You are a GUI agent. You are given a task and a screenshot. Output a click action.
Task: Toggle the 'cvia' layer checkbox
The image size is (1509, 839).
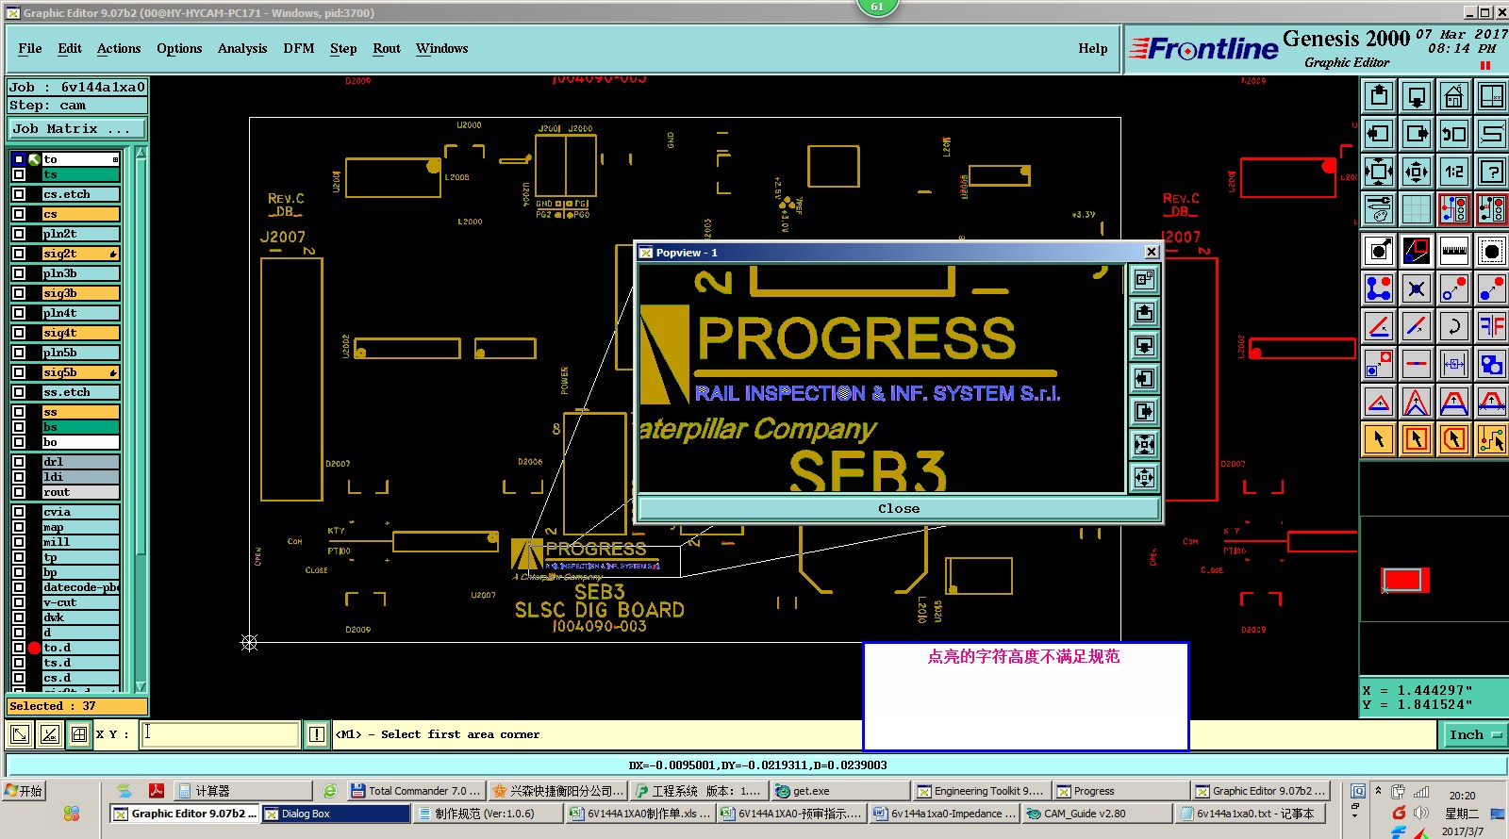[x=19, y=512]
